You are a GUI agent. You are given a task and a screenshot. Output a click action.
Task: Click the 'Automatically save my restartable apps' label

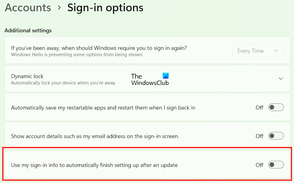[103, 107]
